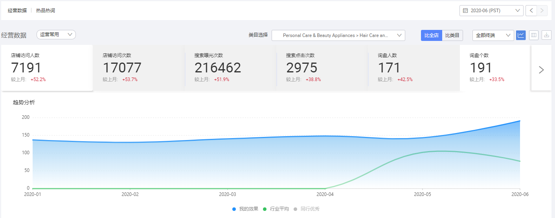
Task: Toggle 同行优秀 legend series
Action: tap(307, 209)
